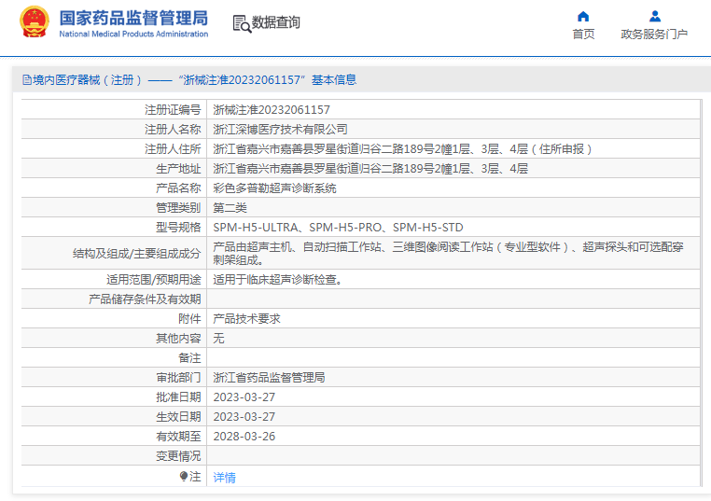Screen dimensions: 711x501
Task: Click the 无 value in 其他内容
Action: tap(218, 339)
